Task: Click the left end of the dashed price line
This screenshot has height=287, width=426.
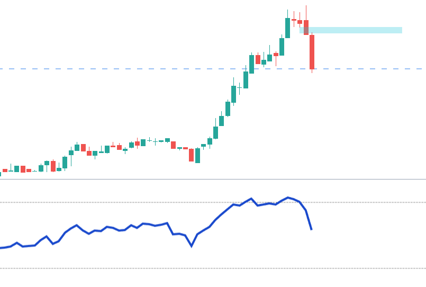Action: coord(3,69)
